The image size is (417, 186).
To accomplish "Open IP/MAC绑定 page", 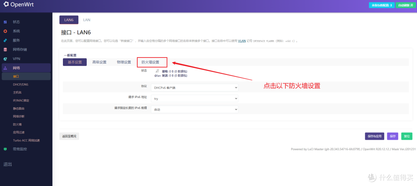I will pyautogui.click(x=21, y=100).
